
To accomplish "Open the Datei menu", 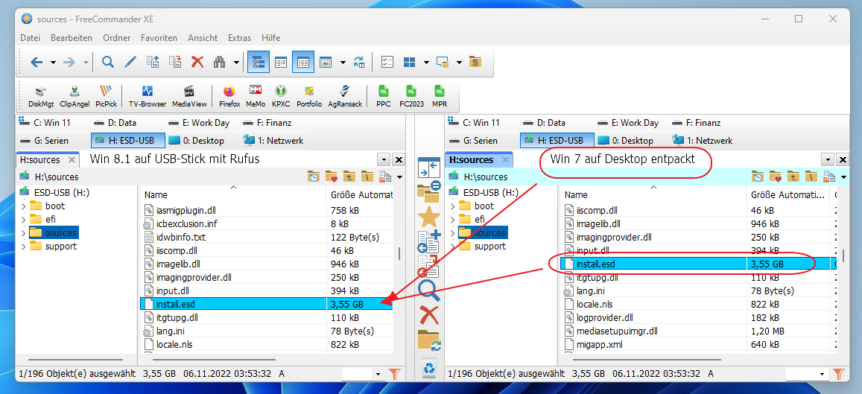I will click(31, 38).
